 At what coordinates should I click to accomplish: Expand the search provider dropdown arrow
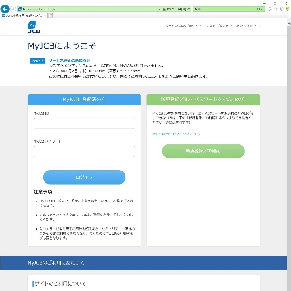(262, 9)
